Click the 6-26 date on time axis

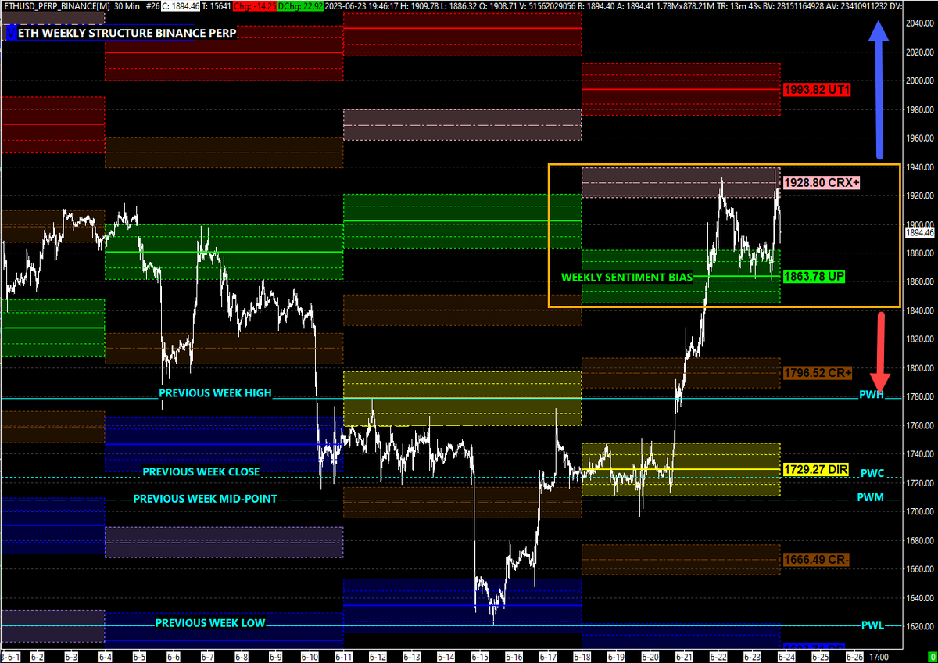(x=854, y=658)
